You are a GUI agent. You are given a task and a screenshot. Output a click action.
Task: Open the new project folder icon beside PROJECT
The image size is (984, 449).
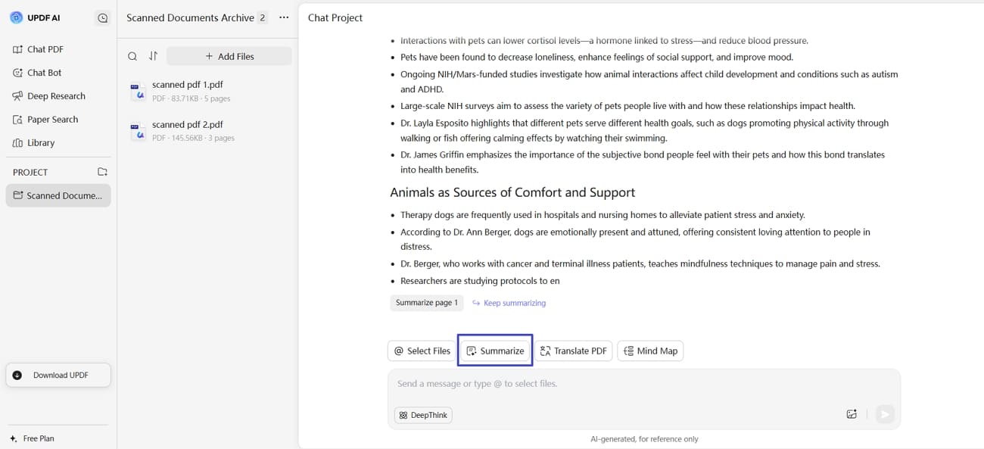pos(102,172)
